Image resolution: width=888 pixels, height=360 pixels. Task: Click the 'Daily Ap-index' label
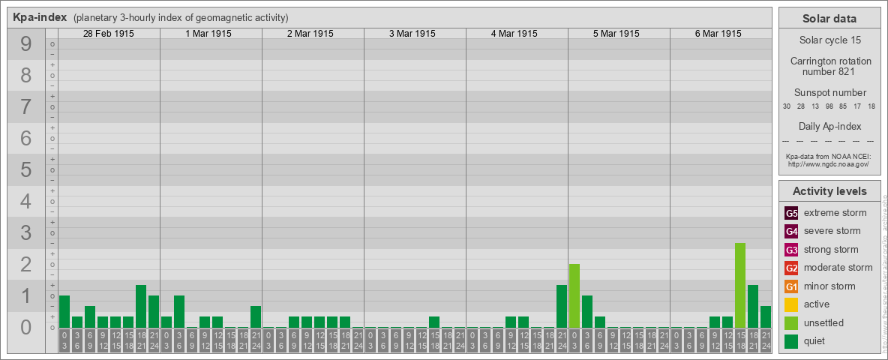point(829,126)
